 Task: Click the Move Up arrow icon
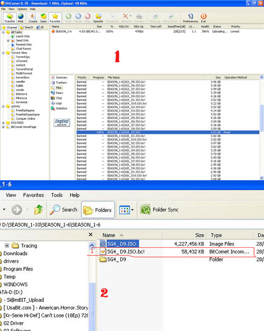pos(155,18)
